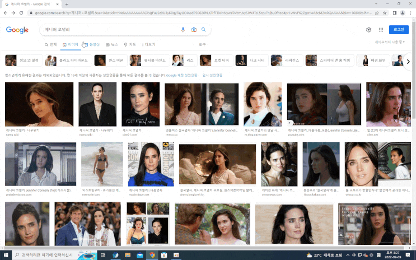Switch to 뉴스 news tab
This screenshot has width=416, height=260.
111,45
